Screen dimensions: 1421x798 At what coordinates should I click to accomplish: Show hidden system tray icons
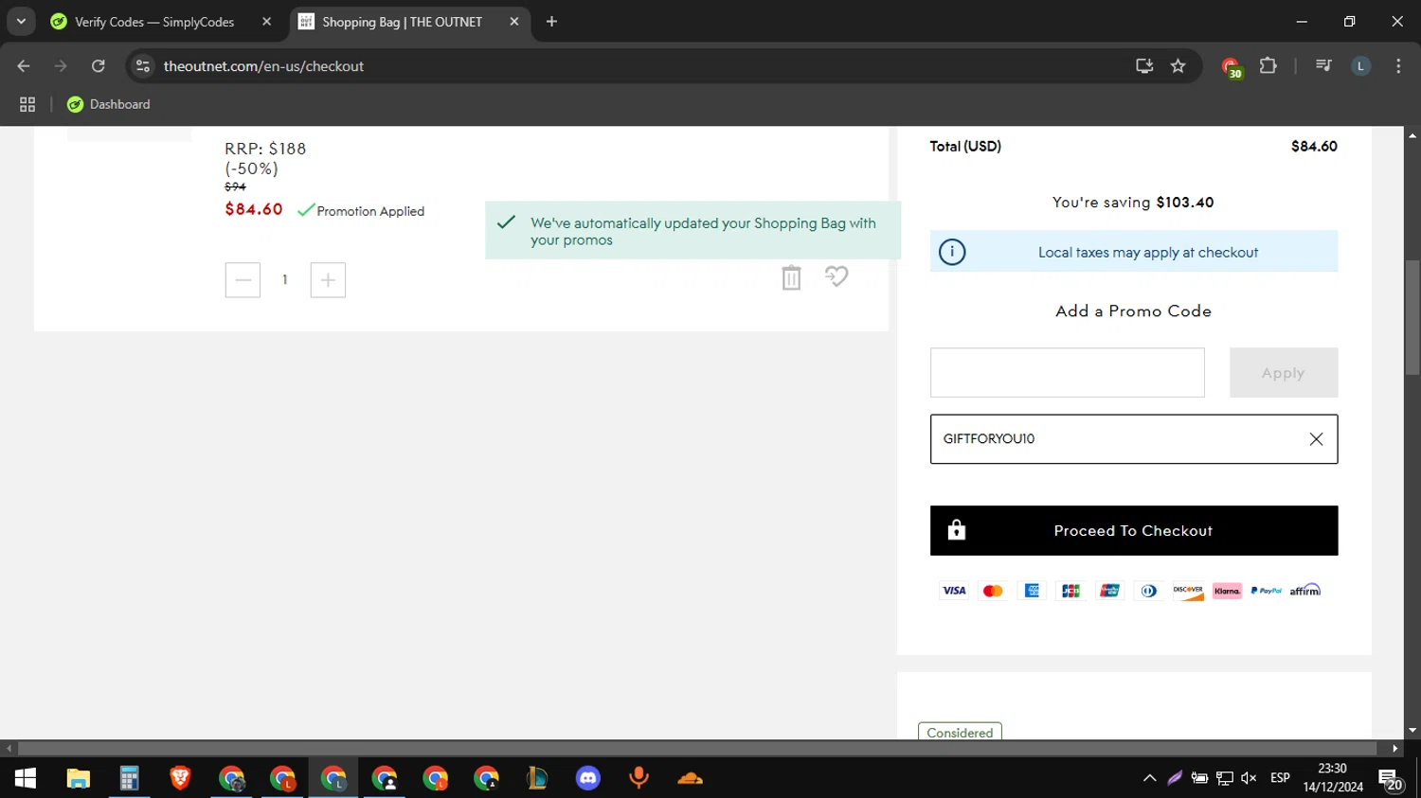click(x=1149, y=778)
